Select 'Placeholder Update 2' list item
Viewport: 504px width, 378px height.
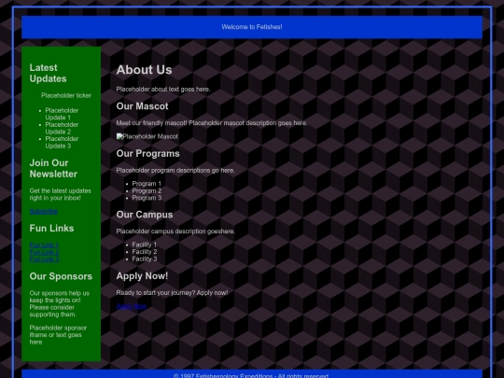[x=62, y=128]
